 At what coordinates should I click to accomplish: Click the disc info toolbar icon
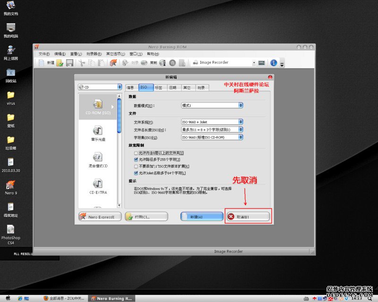coord(163,63)
